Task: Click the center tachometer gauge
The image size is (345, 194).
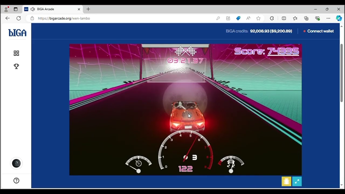Action: pos(185,150)
